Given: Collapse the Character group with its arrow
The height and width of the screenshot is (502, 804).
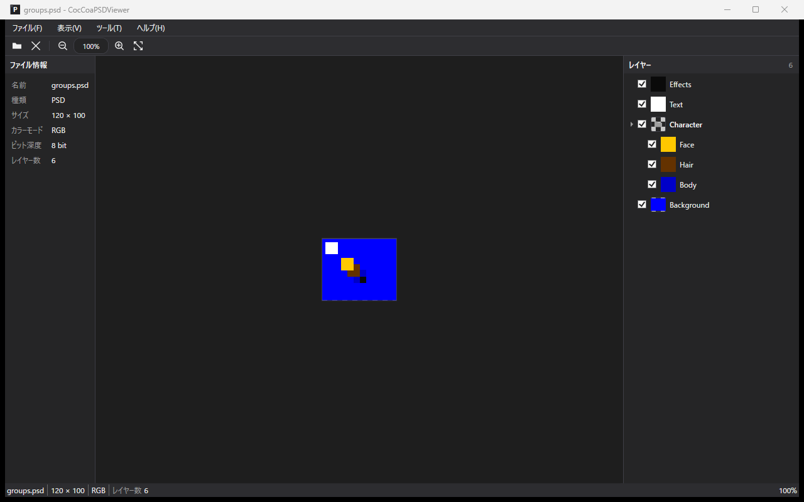Looking at the screenshot, I should click(x=632, y=124).
